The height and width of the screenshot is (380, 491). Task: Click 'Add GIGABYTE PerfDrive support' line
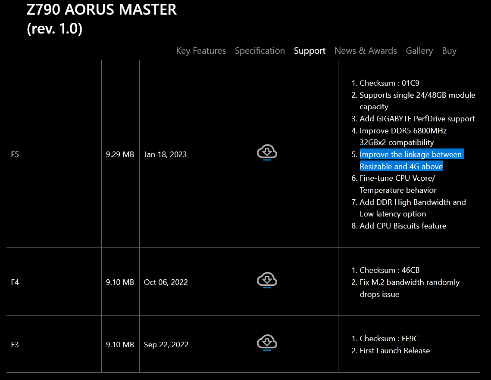[417, 119]
